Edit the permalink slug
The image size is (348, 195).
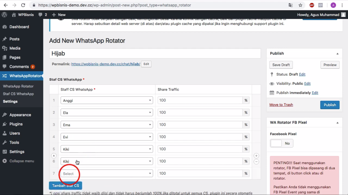[x=146, y=64]
